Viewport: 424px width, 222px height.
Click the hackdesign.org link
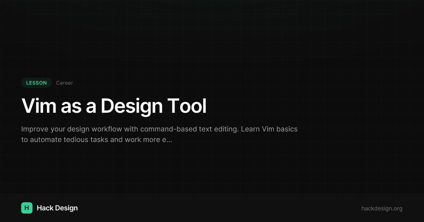coord(382,208)
